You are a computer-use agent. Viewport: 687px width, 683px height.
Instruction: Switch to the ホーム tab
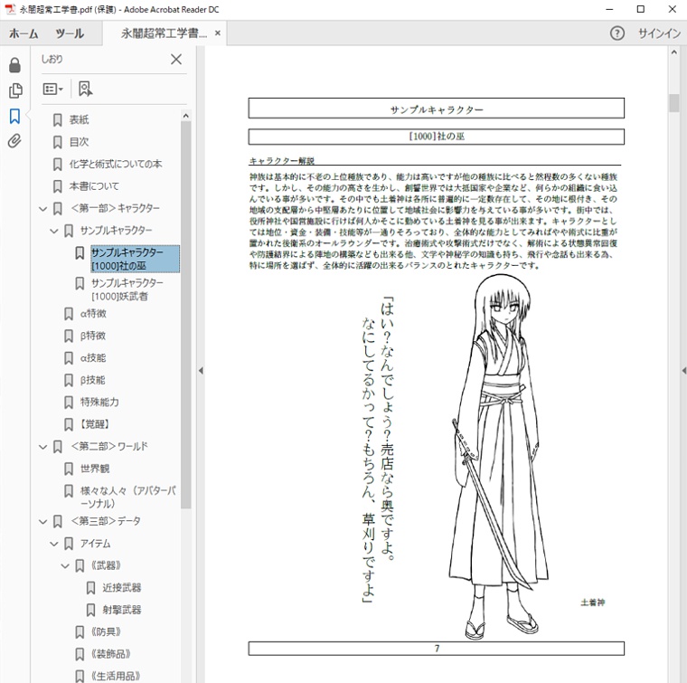24,33
